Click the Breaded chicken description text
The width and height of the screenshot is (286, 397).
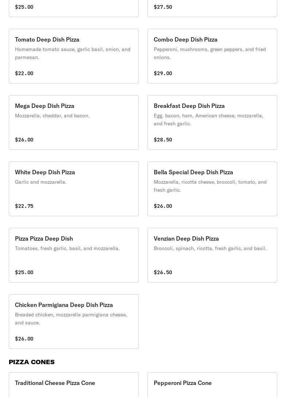pos(71,318)
